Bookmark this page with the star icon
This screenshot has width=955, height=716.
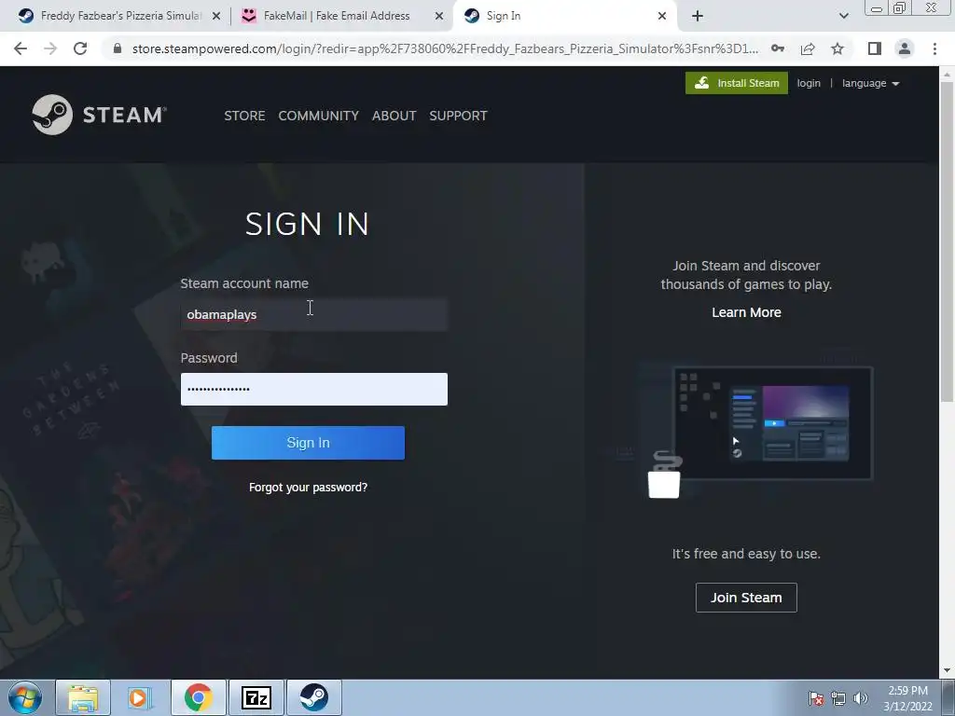[x=837, y=48]
